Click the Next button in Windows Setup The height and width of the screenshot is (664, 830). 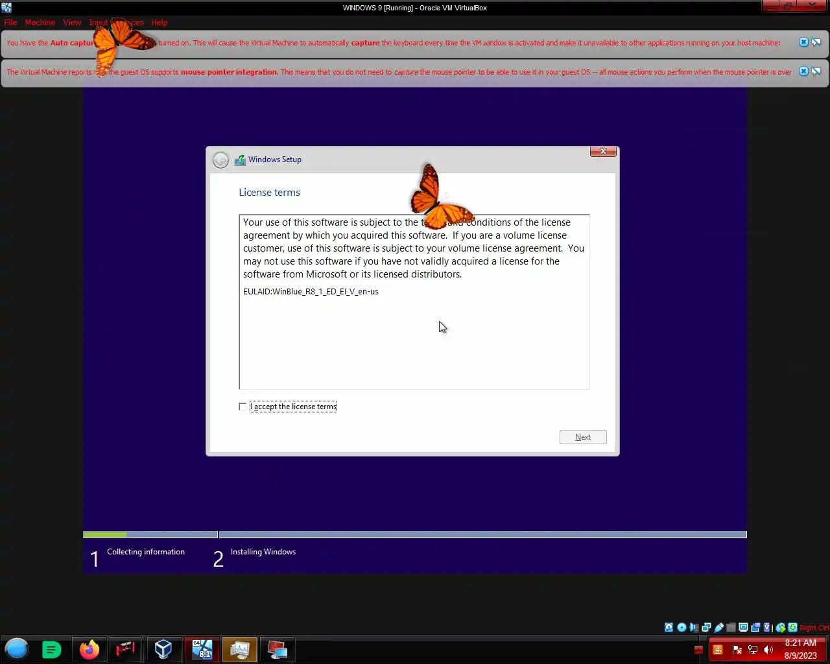[x=583, y=437]
